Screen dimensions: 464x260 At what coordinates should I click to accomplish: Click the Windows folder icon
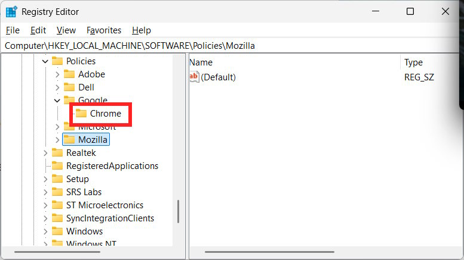(57, 231)
